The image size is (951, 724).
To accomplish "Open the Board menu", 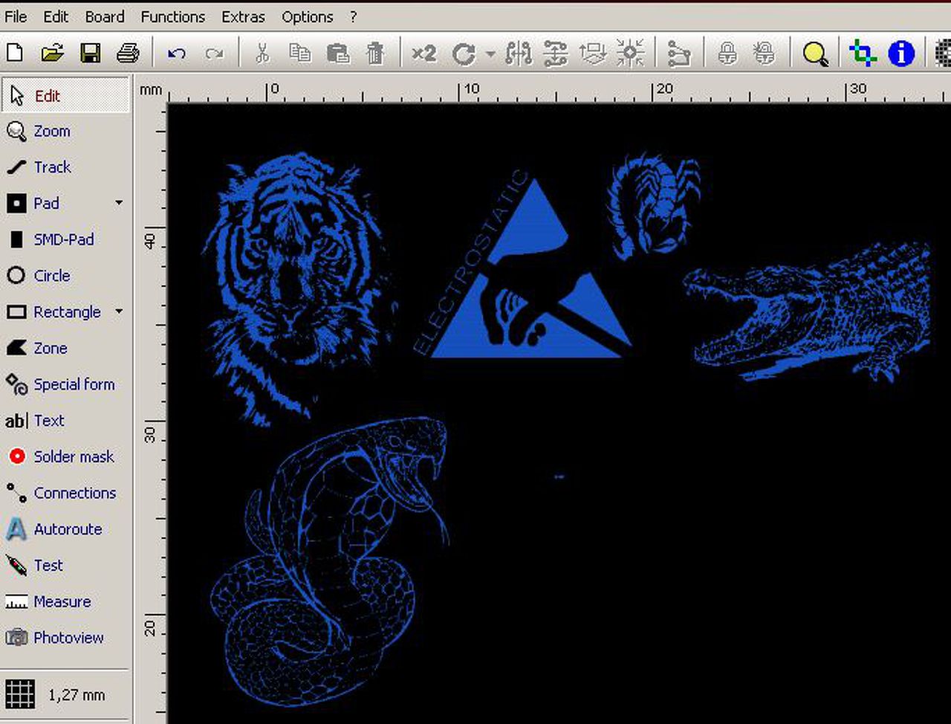I will point(105,16).
